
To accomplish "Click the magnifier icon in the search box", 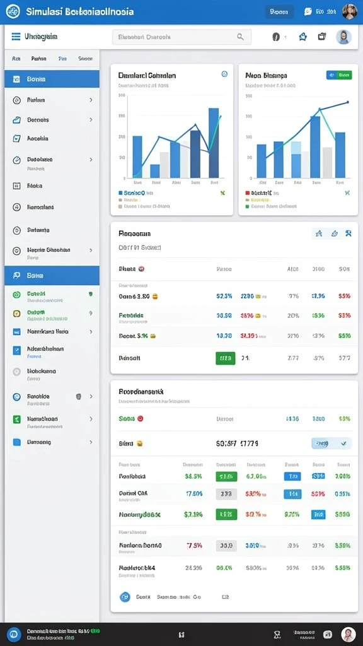I will point(240,37).
